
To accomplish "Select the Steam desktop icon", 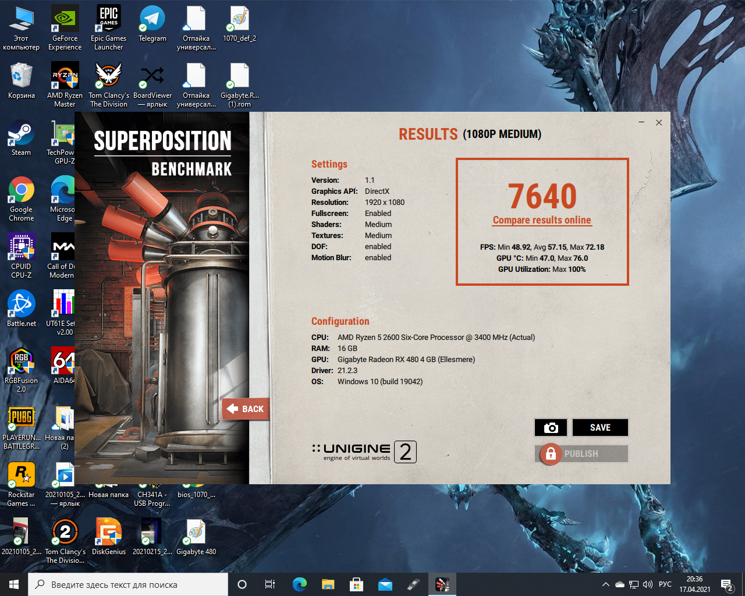I will (22, 138).
